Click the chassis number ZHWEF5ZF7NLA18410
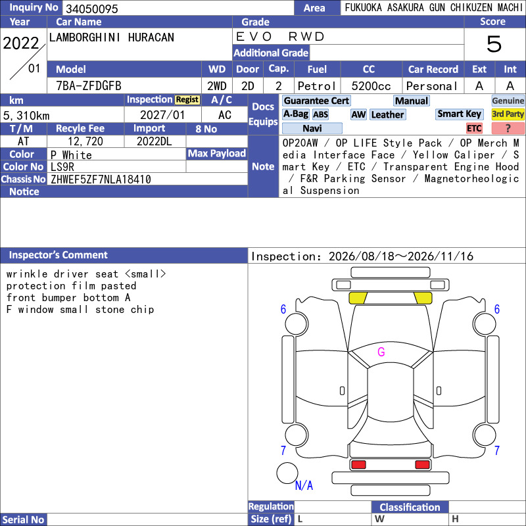526x526 pixels. (x=101, y=179)
